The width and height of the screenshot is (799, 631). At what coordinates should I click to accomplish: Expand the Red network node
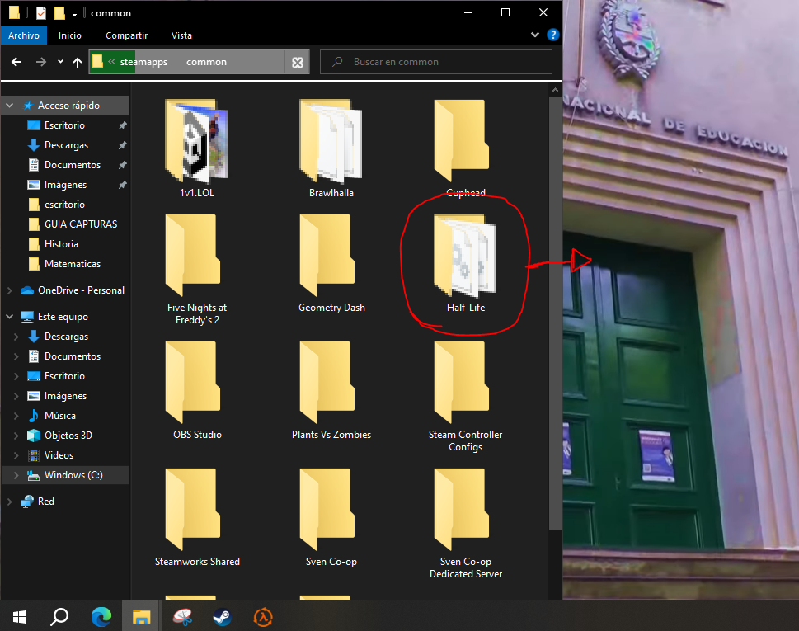pyautogui.click(x=9, y=502)
